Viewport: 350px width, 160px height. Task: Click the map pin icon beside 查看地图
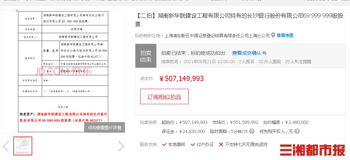click(x=273, y=35)
